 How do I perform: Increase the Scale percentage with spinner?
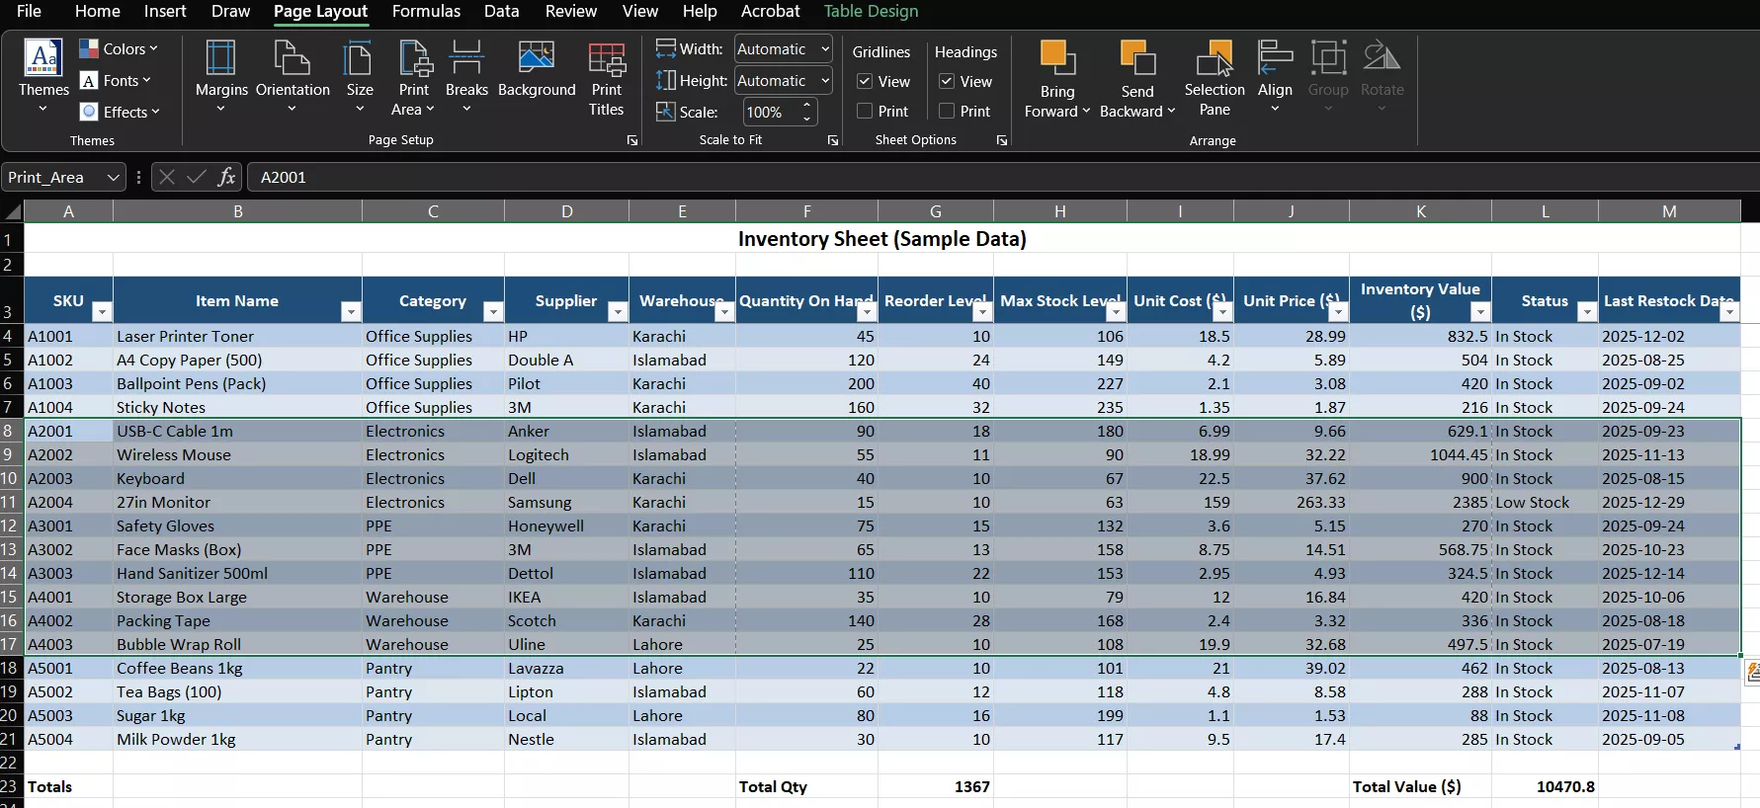point(807,106)
